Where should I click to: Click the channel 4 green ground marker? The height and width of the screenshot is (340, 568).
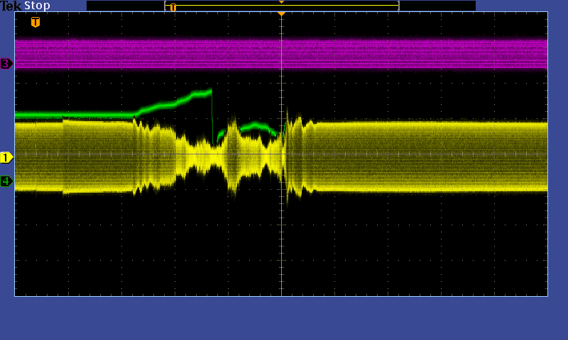click(x=6, y=181)
